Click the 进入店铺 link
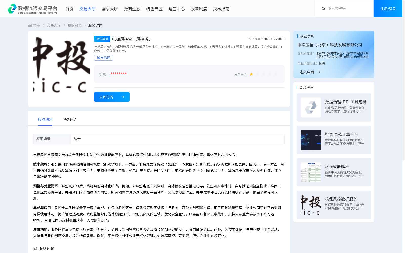405x253 pixels. (x=307, y=72)
